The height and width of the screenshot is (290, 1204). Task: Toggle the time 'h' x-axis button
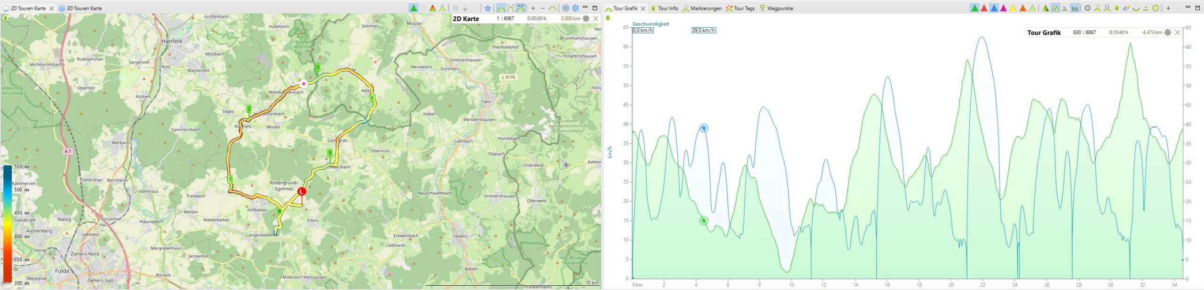[x=1065, y=8]
